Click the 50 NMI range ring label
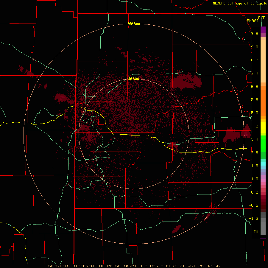The height and width of the screenshot is (268, 268). [x=134, y=79]
